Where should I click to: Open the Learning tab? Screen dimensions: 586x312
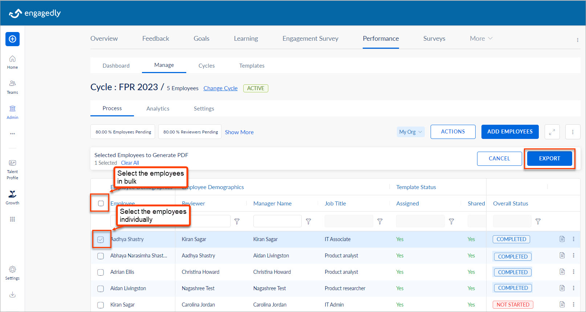pos(246,39)
